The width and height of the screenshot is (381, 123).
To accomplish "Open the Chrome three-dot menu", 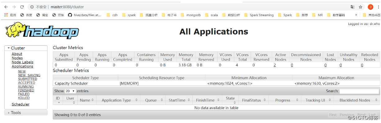I will click(378, 7).
